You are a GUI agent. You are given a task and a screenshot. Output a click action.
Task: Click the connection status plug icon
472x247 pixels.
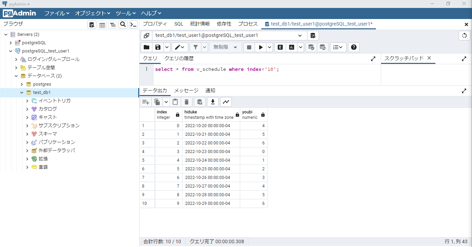(147, 36)
